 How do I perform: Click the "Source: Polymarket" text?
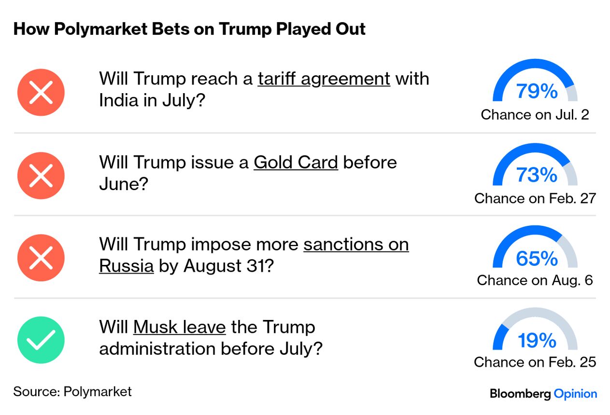[72, 391]
